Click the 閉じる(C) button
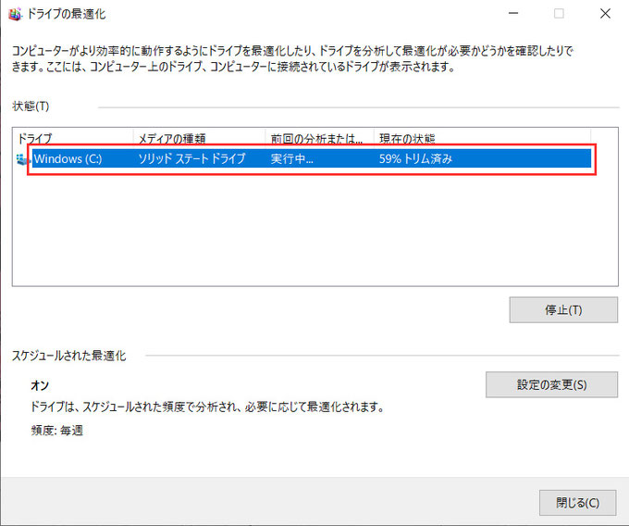629x526 pixels. pyautogui.click(x=577, y=502)
